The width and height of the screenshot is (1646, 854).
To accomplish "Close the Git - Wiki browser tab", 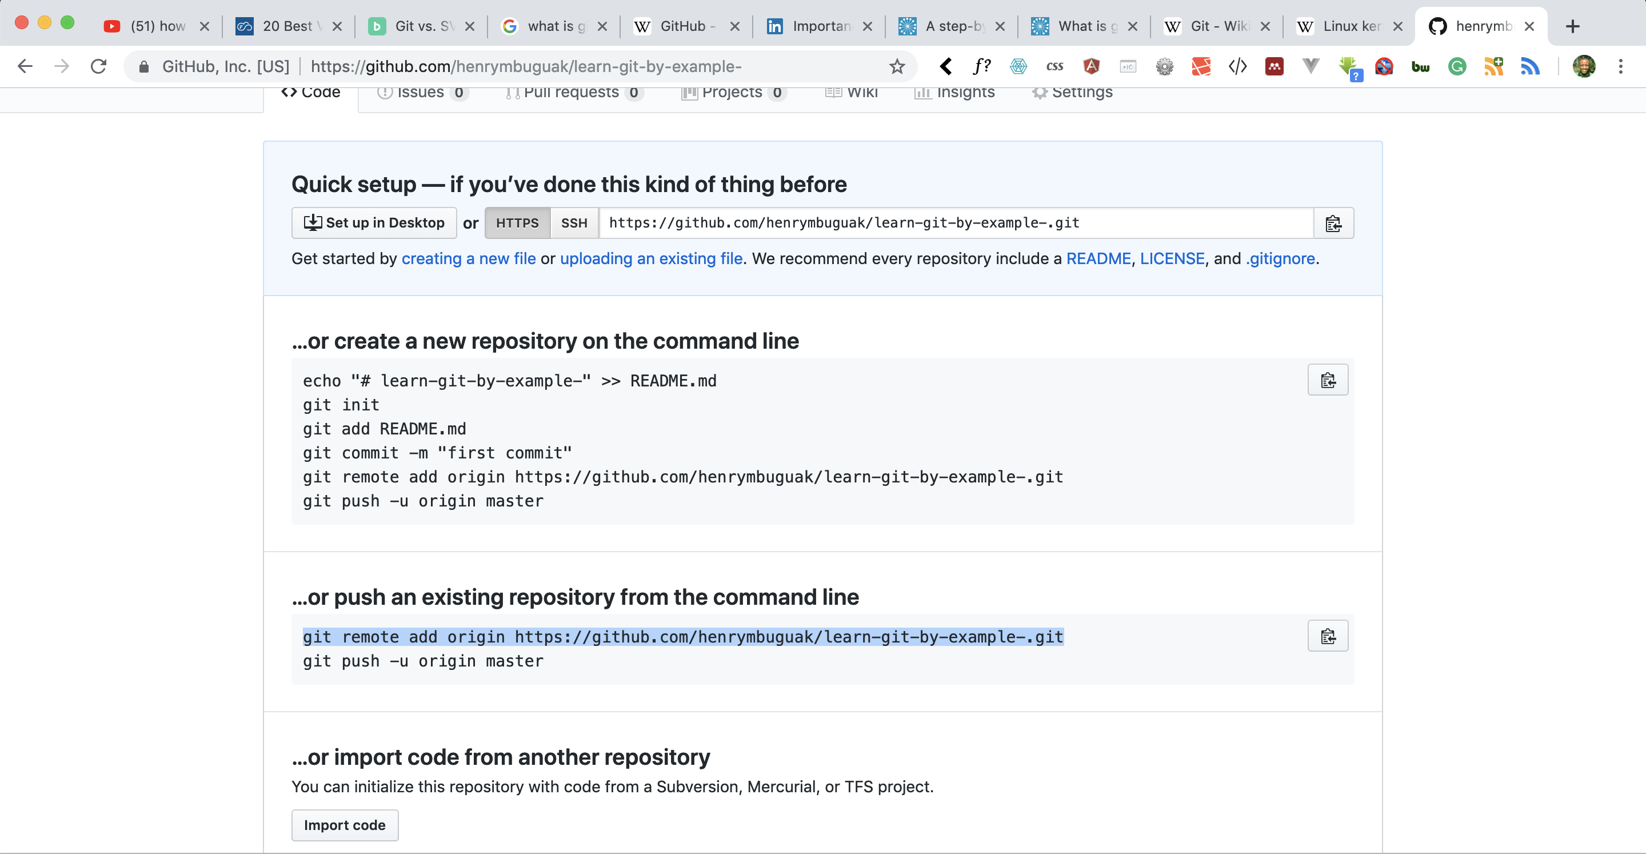I will [x=1265, y=26].
